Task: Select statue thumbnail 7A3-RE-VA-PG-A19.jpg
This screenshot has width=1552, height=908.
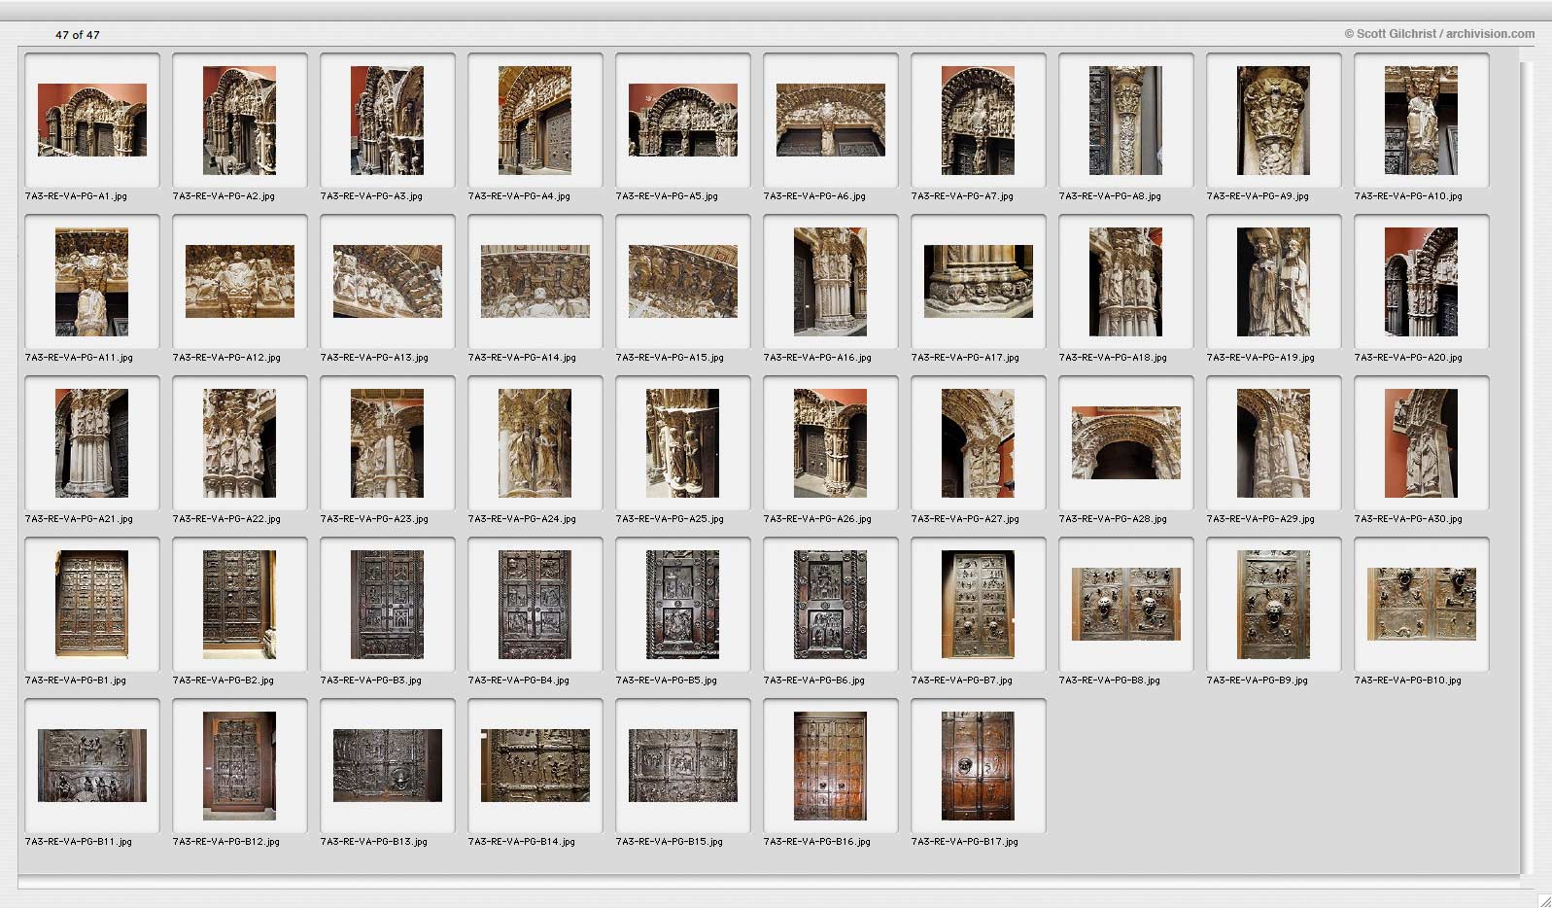Action: tap(1274, 281)
